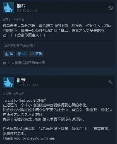The width and height of the screenshot is (117, 144).
Task: Click the line 'Thank you for playing with me.'
Action: (29, 138)
